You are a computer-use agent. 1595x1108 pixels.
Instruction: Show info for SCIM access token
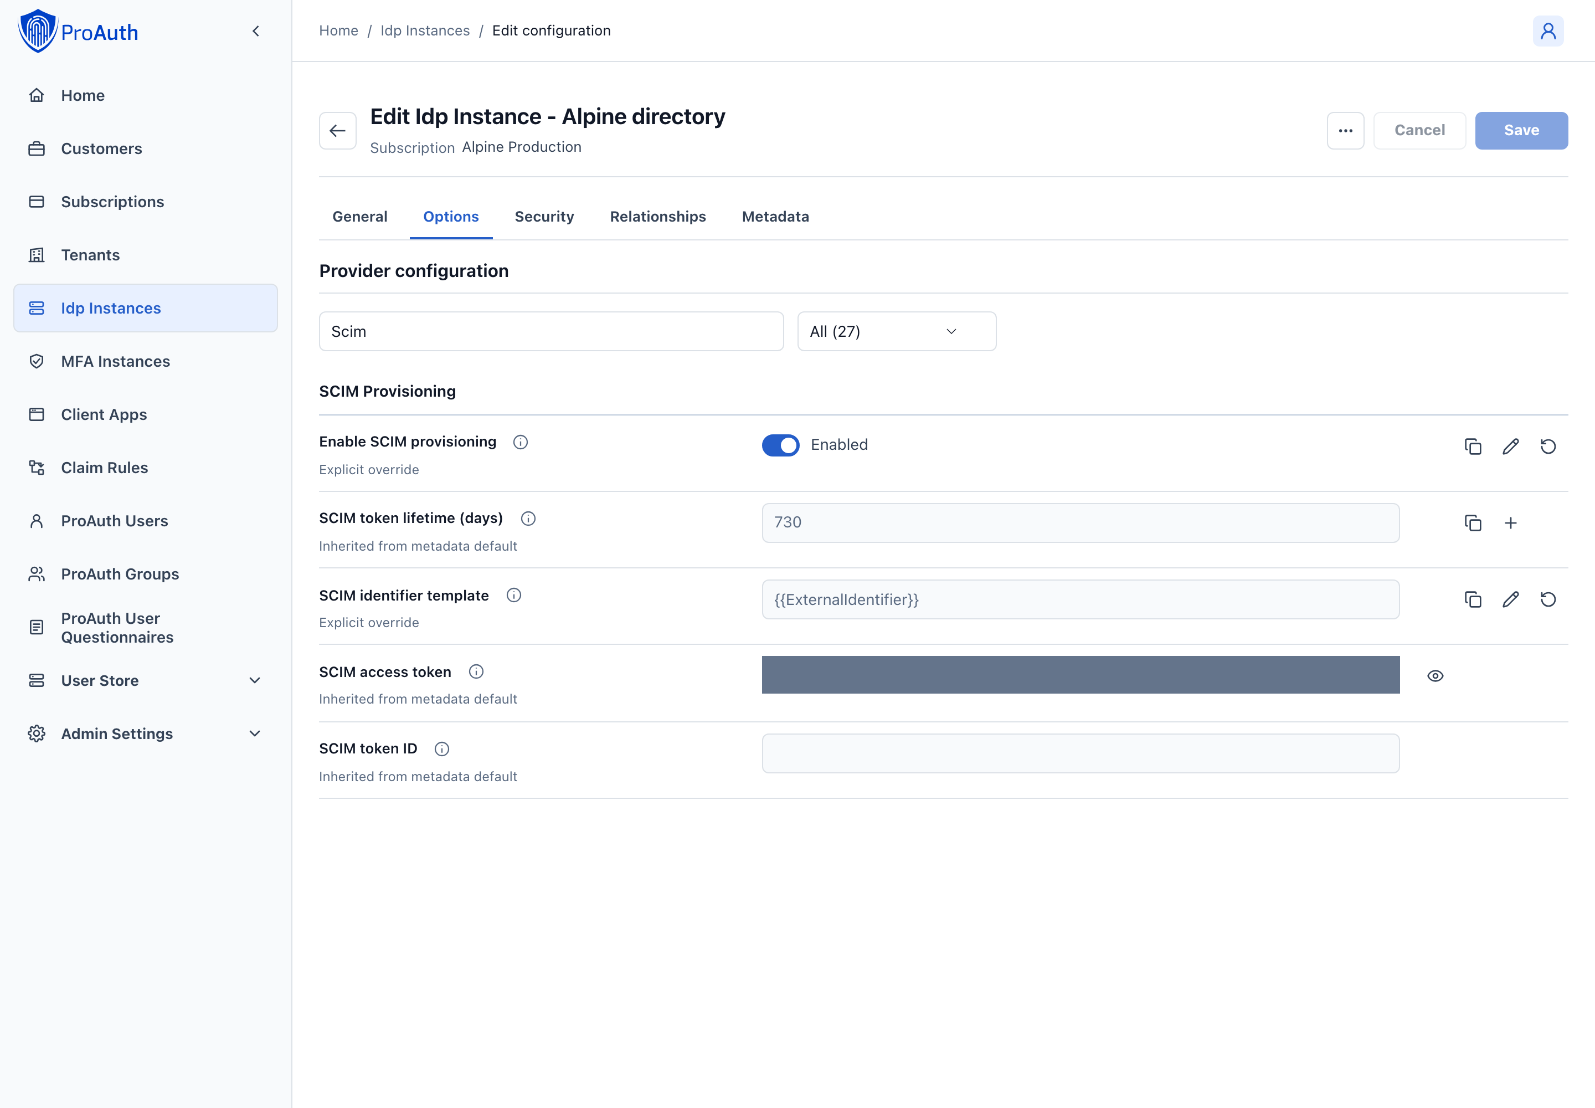pyautogui.click(x=476, y=671)
